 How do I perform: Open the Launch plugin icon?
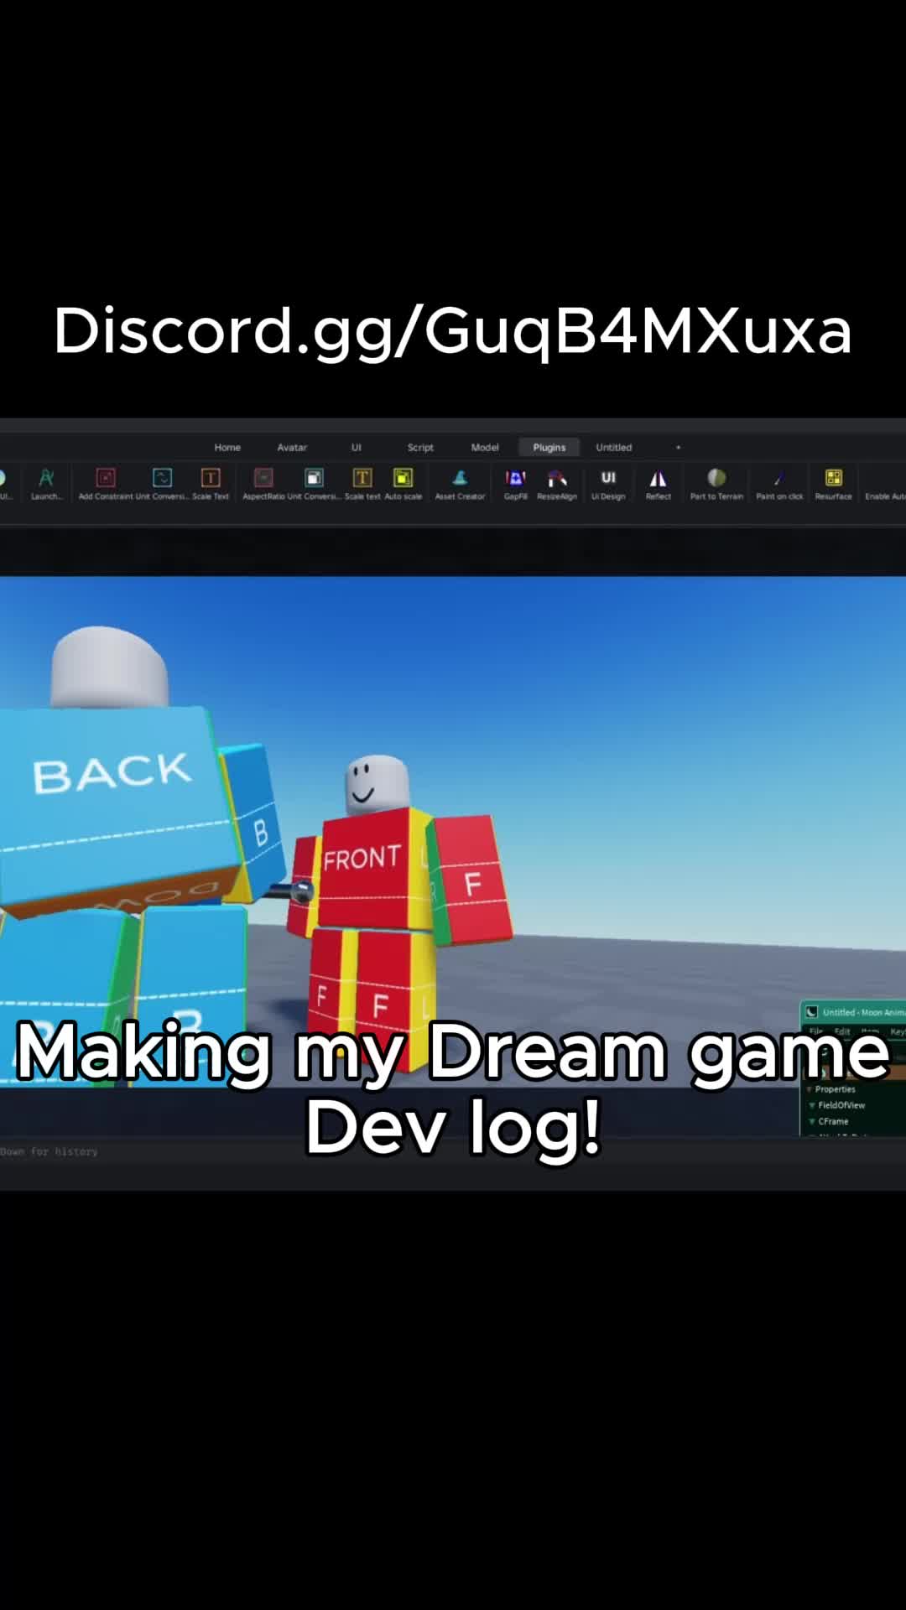[46, 478]
